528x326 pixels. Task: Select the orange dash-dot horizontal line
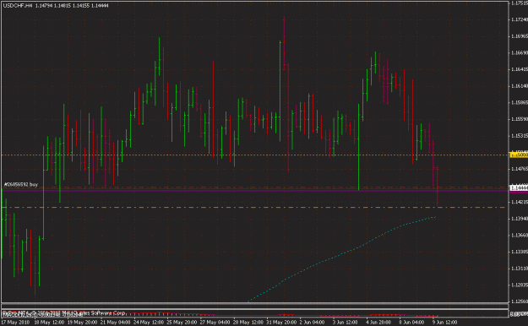click(x=254, y=207)
